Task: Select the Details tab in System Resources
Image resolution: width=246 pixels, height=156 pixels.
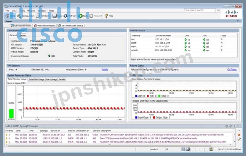Action: 62,79
